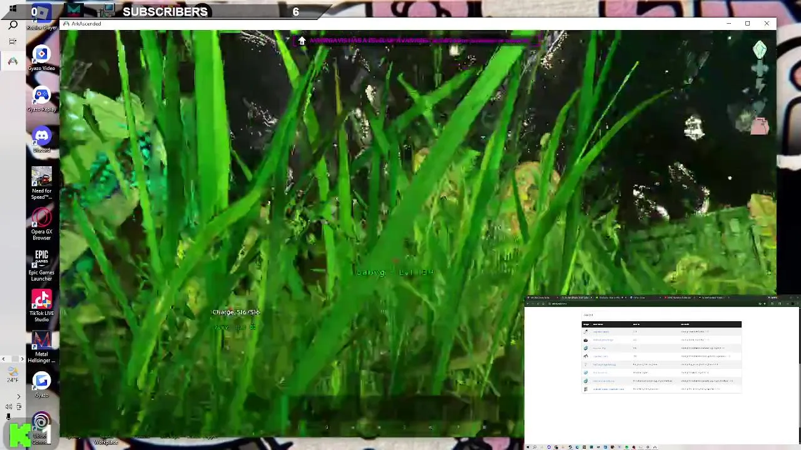The height and width of the screenshot is (450, 801).
Task: Open the weather widget showing 24°F
Action: click(13, 375)
